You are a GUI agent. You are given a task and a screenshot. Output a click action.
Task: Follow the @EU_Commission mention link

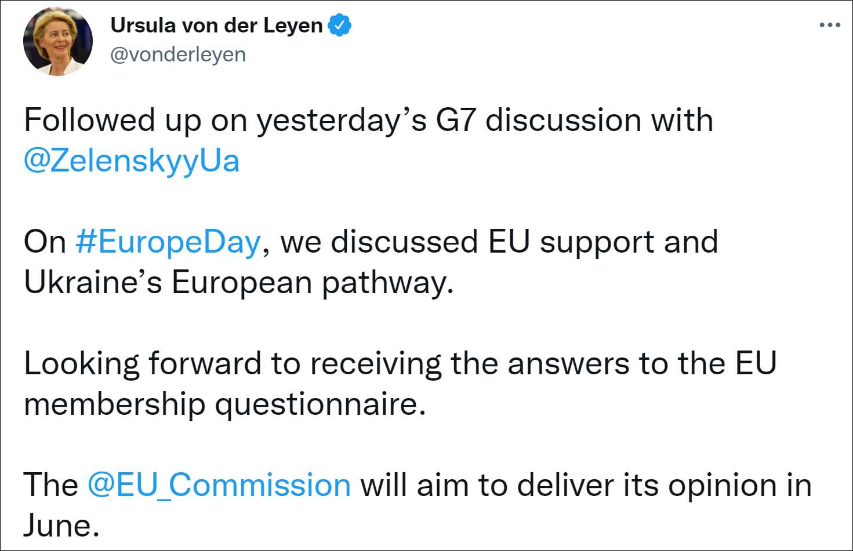coord(219,485)
